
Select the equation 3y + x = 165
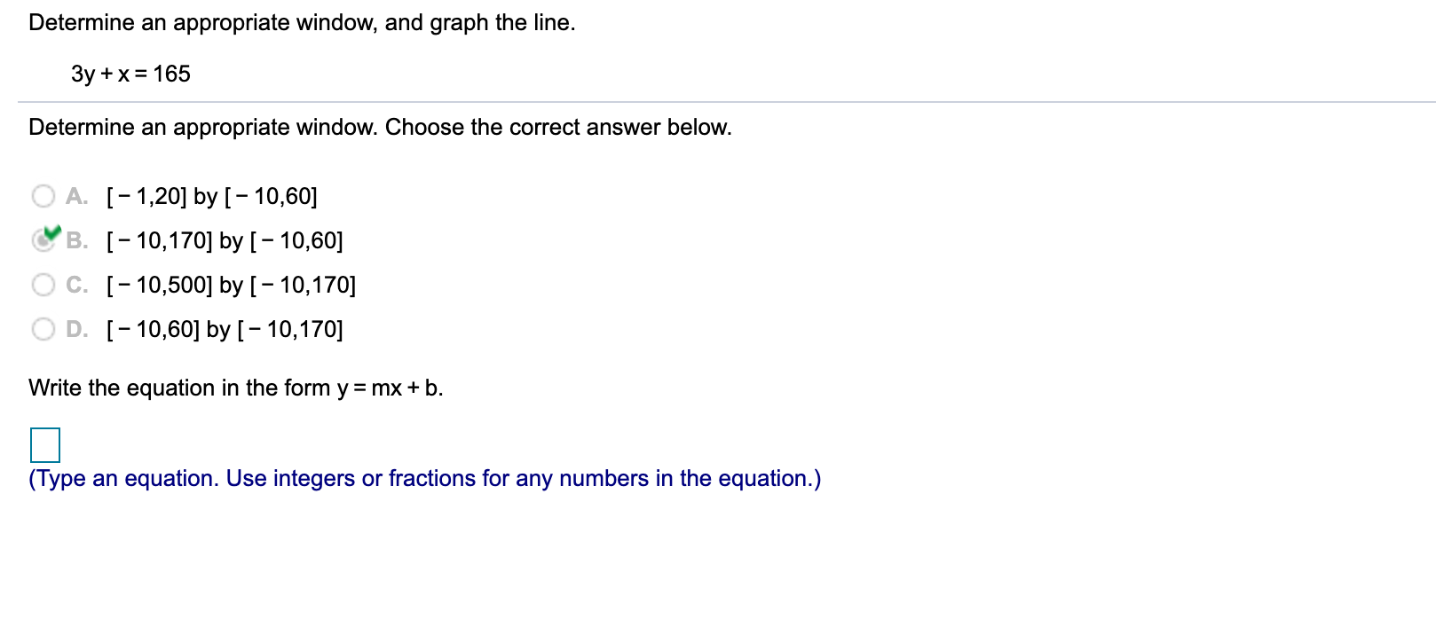pyautogui.click(x=130, y=74)
